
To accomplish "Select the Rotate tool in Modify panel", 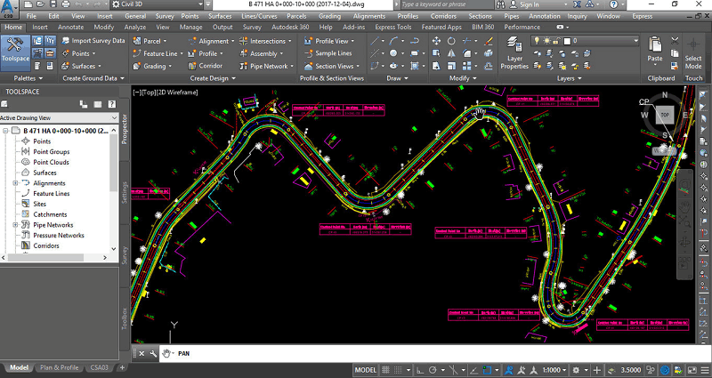I will pyautogui.click(x=451, y=41).
